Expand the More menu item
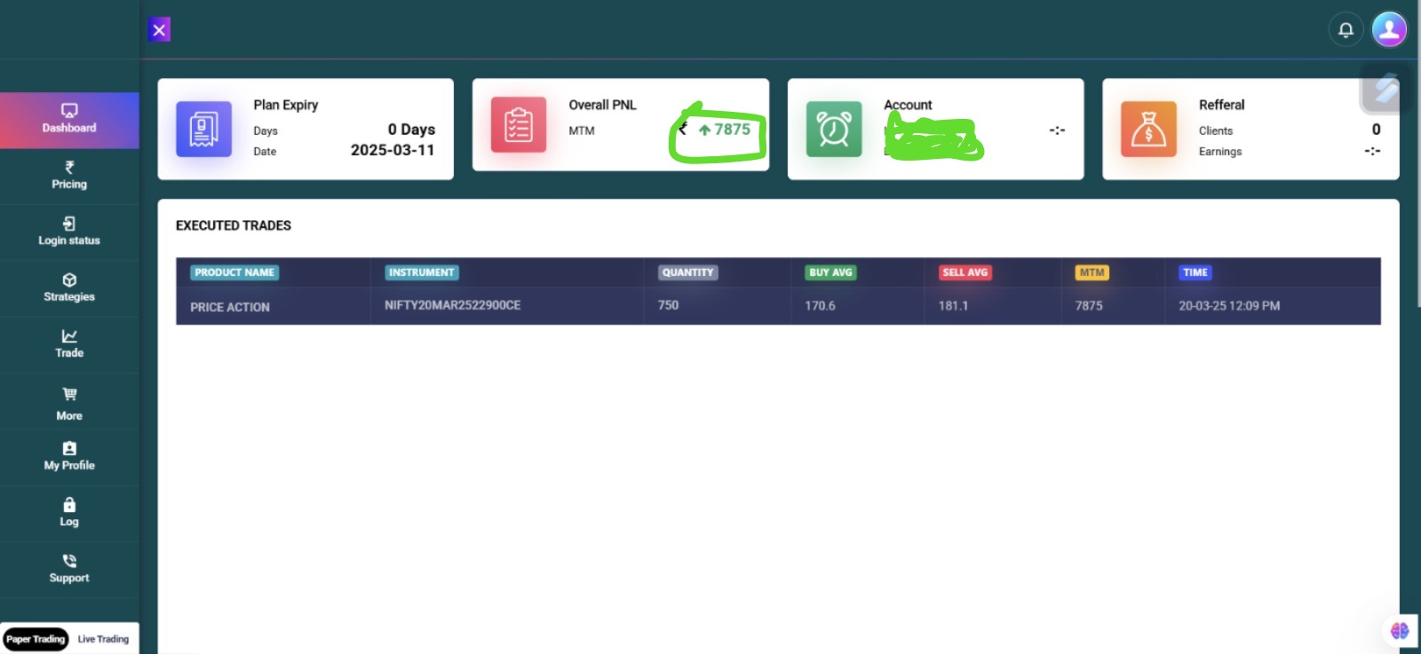This screenshot has height=654, width=1421. [69, 404]
